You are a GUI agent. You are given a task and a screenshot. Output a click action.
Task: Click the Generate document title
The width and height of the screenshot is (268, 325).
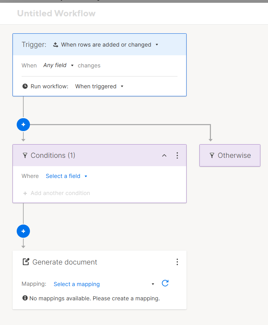point(65,262)
